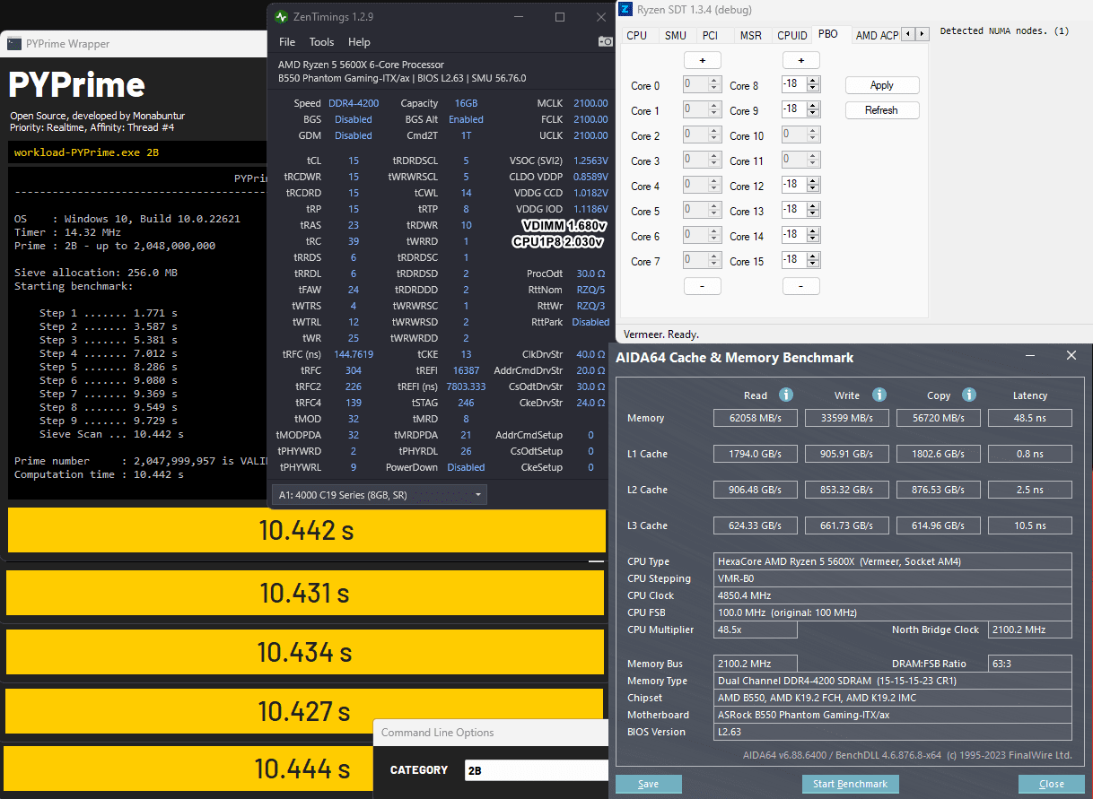Screen dimensions: 1093x799
Task: Click the Core 10 value field
Action: click(x=800, y=135)
